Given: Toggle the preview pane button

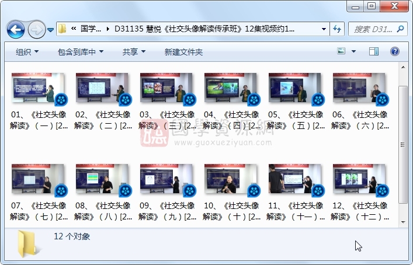Looking at the screenshot, I should click(x=374, y=51).
